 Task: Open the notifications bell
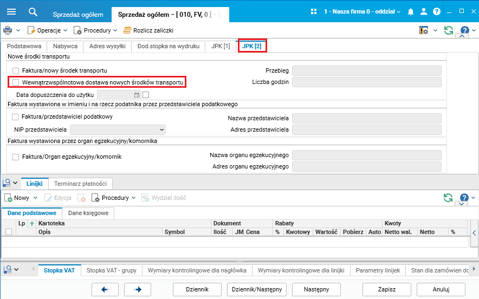click(x=411, y=12)
